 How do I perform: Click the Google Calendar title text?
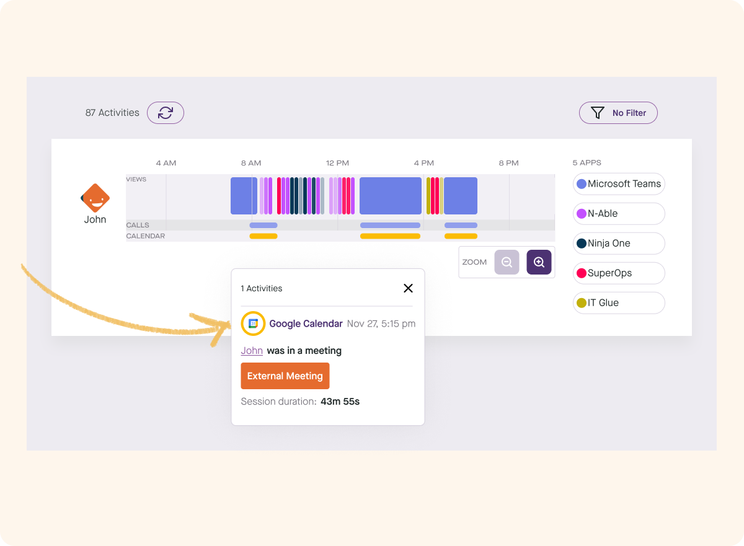point(306,324)
